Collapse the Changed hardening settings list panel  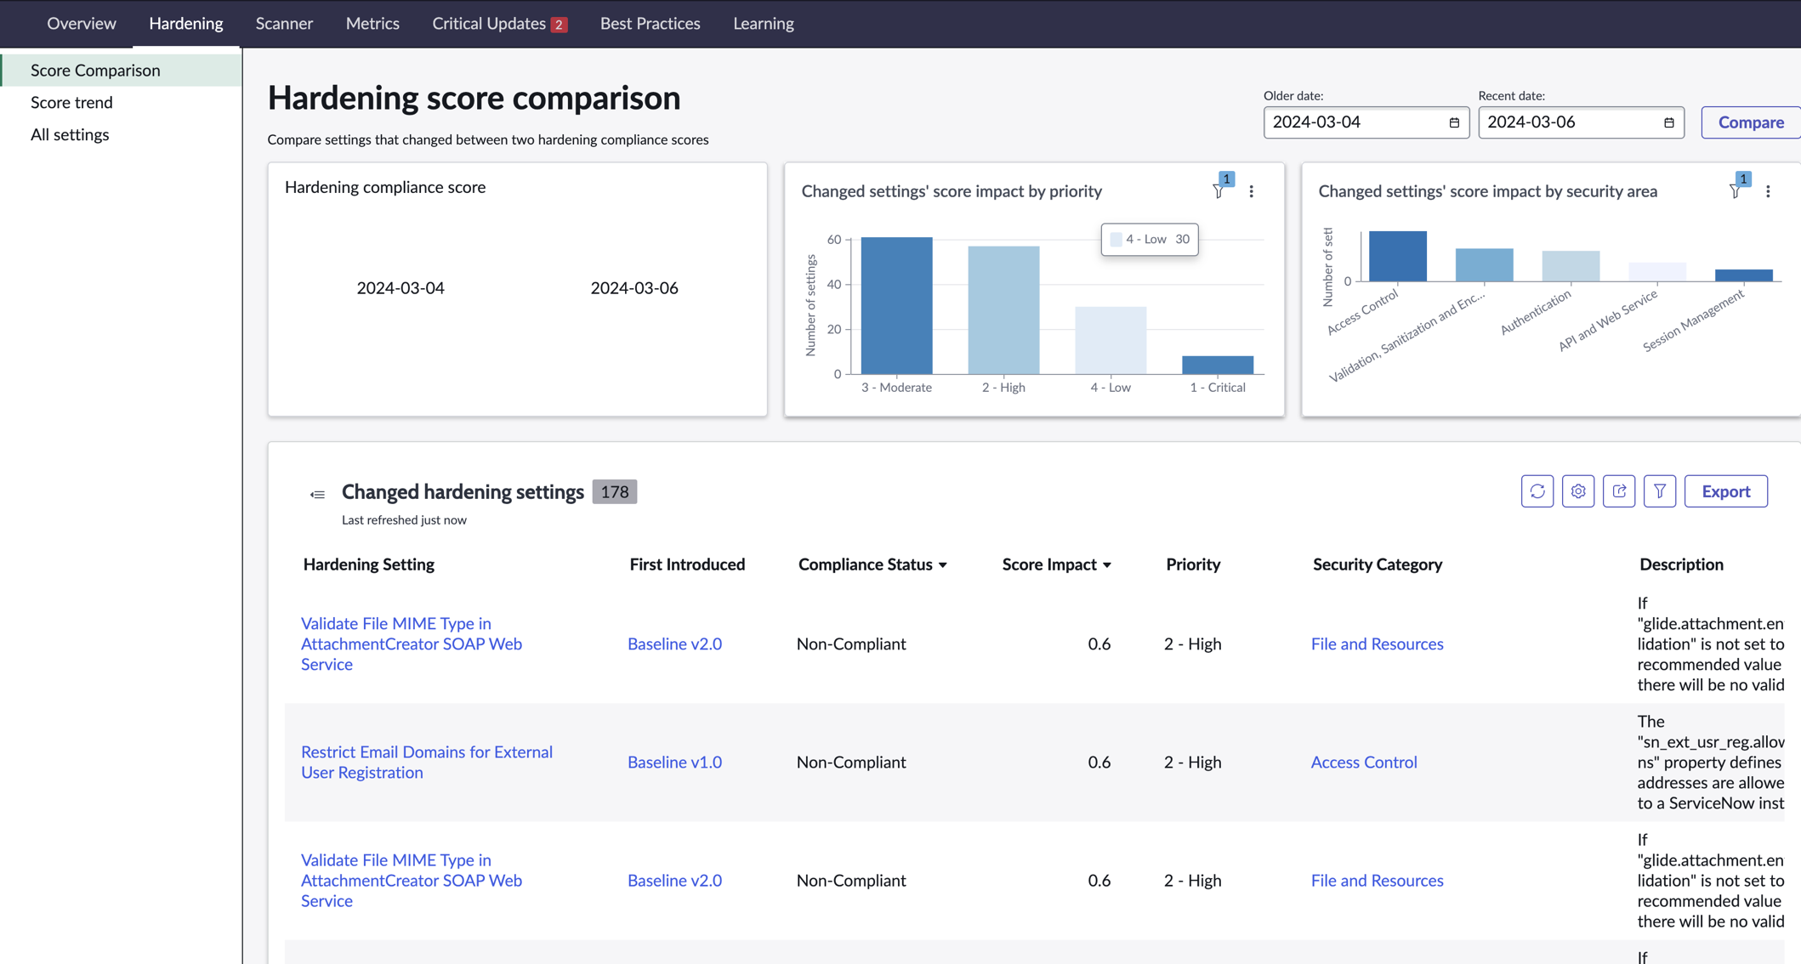click(317, 494)
